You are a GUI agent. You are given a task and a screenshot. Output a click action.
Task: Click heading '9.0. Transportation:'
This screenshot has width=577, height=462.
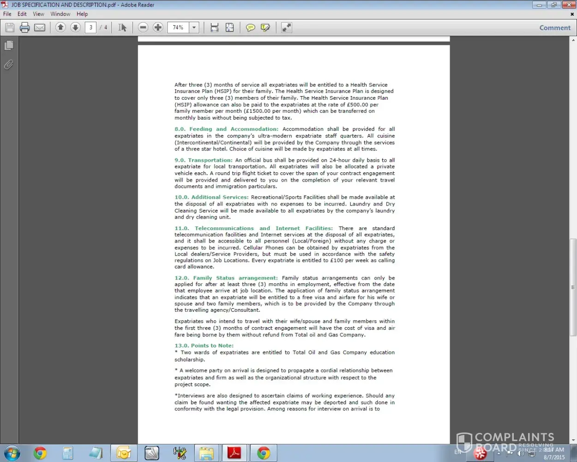[204, 160]
